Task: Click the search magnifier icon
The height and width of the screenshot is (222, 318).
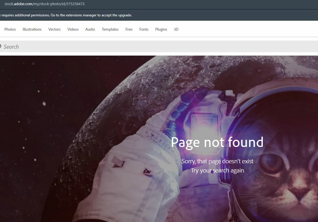Action: pyautogui.click(x=0, y=46)
